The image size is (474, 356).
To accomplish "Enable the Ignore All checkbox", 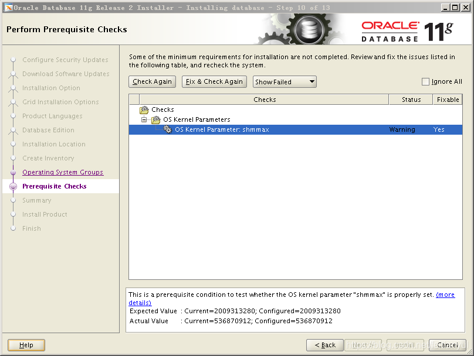I will [x=425, y=82].
